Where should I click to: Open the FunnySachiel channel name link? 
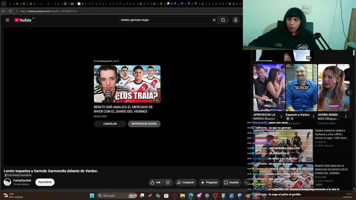coord(22,181)
